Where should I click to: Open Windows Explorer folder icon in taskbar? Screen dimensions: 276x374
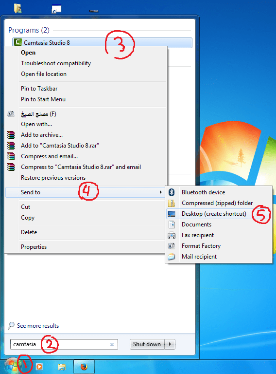point(62,367)
